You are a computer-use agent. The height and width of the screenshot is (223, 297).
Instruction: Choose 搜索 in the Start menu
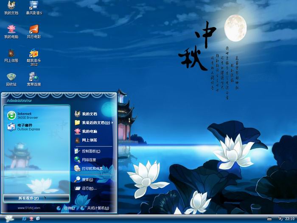[87, 180]
